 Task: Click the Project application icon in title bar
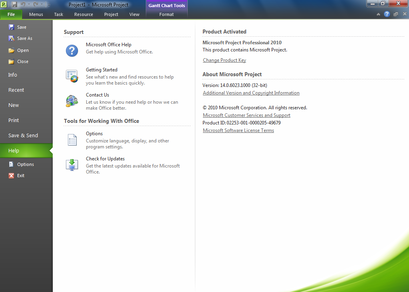[x=4, y=4]
